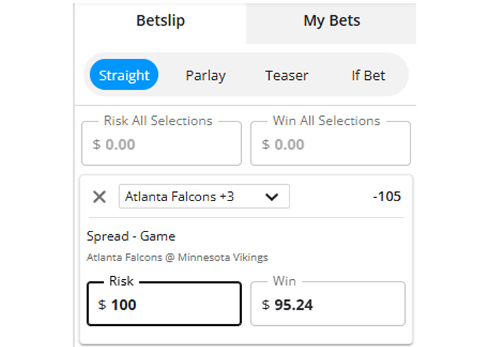Select the Betslip tab
Image resolution: width=489 pixels, height=347 pixels.
161,21
